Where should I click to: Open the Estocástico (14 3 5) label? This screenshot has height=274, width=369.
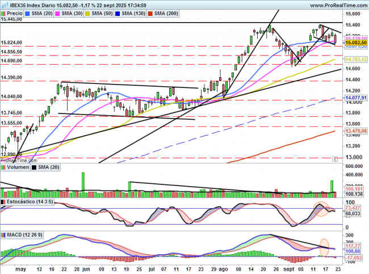click(30, 202)
